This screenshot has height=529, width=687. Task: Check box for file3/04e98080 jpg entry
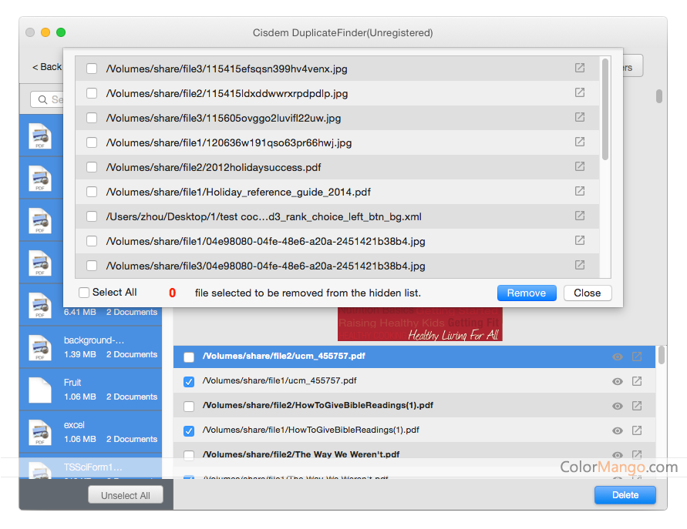tap(92, 266)
